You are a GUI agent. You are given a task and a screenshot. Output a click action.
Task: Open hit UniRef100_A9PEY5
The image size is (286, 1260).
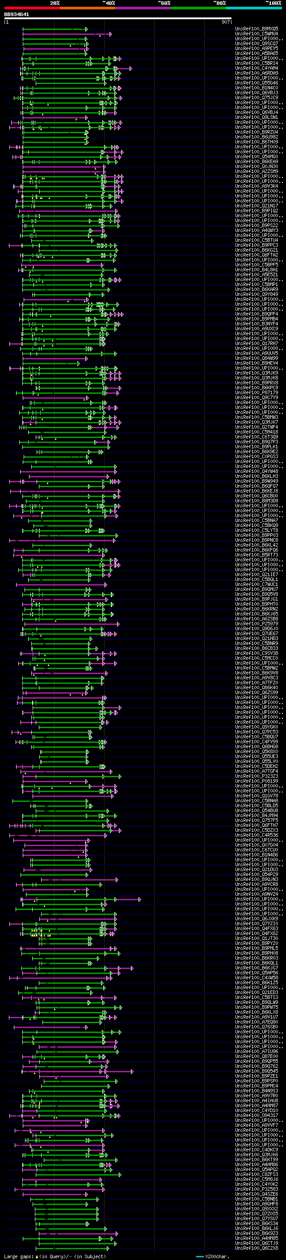(x=257, y=48)
